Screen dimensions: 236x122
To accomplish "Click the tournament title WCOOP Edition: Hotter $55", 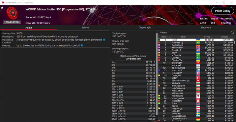I will pyautogui.click(x=61, y=9).
